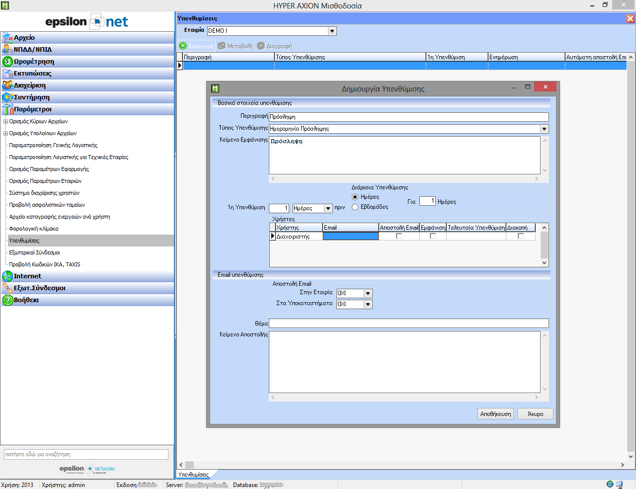Open the Εταιρία DEMO I dropdown
The width and height of the screenshot is (636, 489).
pyautogui.click(x=332, y=31)
